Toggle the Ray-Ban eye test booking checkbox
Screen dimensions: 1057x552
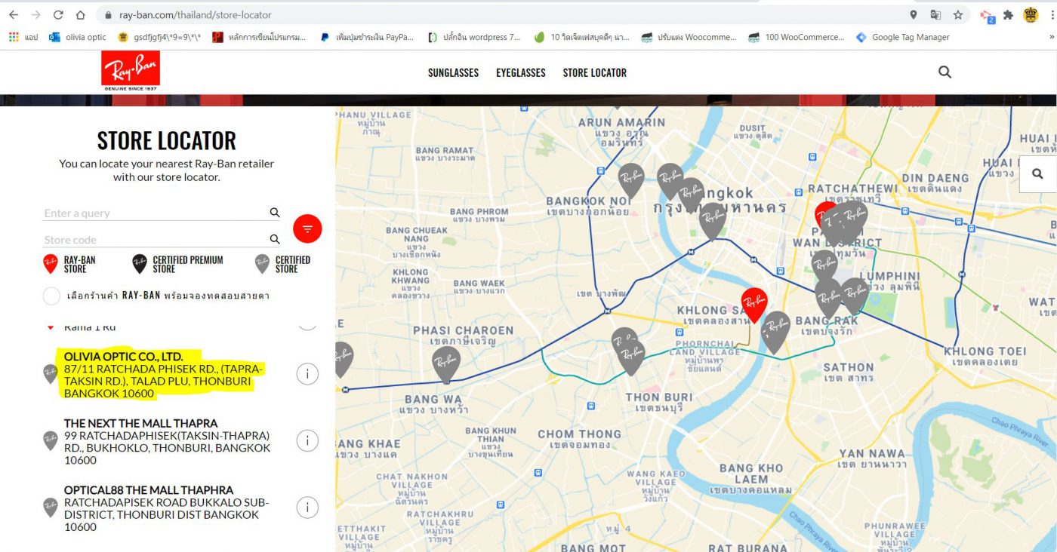coord(51,296)
